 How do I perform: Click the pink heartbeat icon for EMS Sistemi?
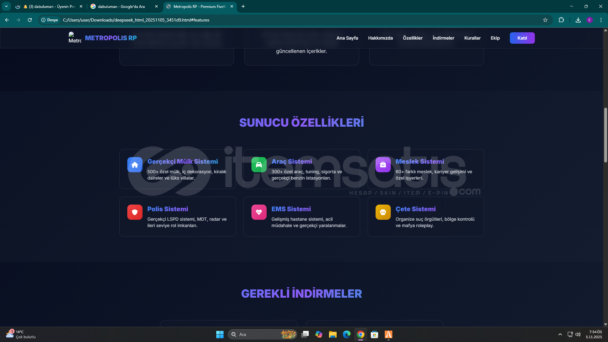coord(259,212)
